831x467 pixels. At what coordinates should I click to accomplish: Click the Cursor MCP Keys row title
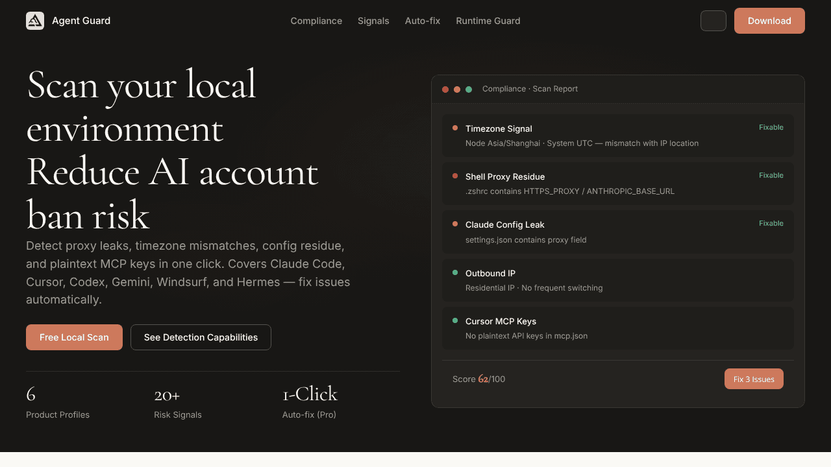point(501,321)
